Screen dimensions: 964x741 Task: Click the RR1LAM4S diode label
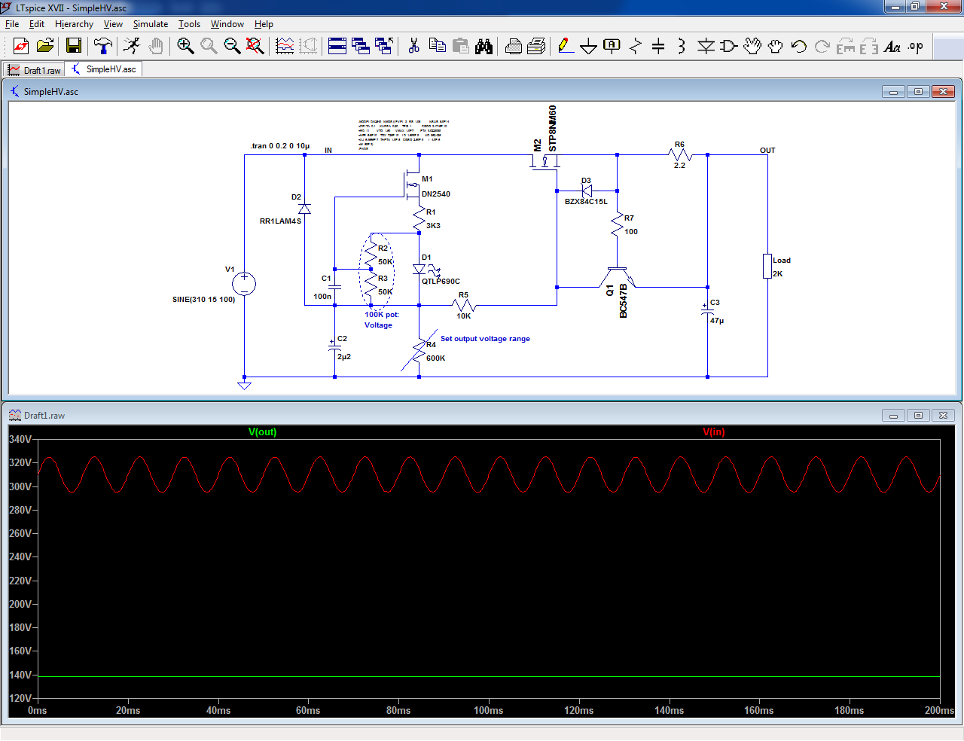click(280, 221)
